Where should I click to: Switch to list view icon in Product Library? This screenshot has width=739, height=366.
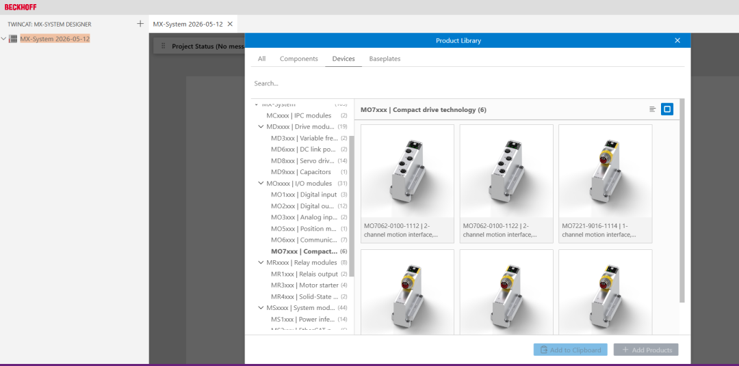(x=652, y=109)
